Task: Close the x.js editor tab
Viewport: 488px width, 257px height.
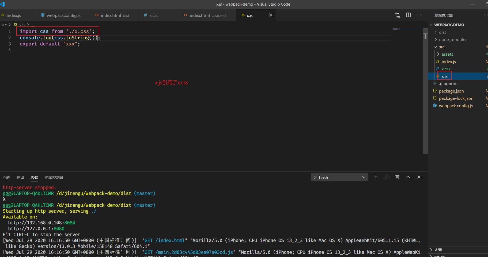Action: pos(271,15)
